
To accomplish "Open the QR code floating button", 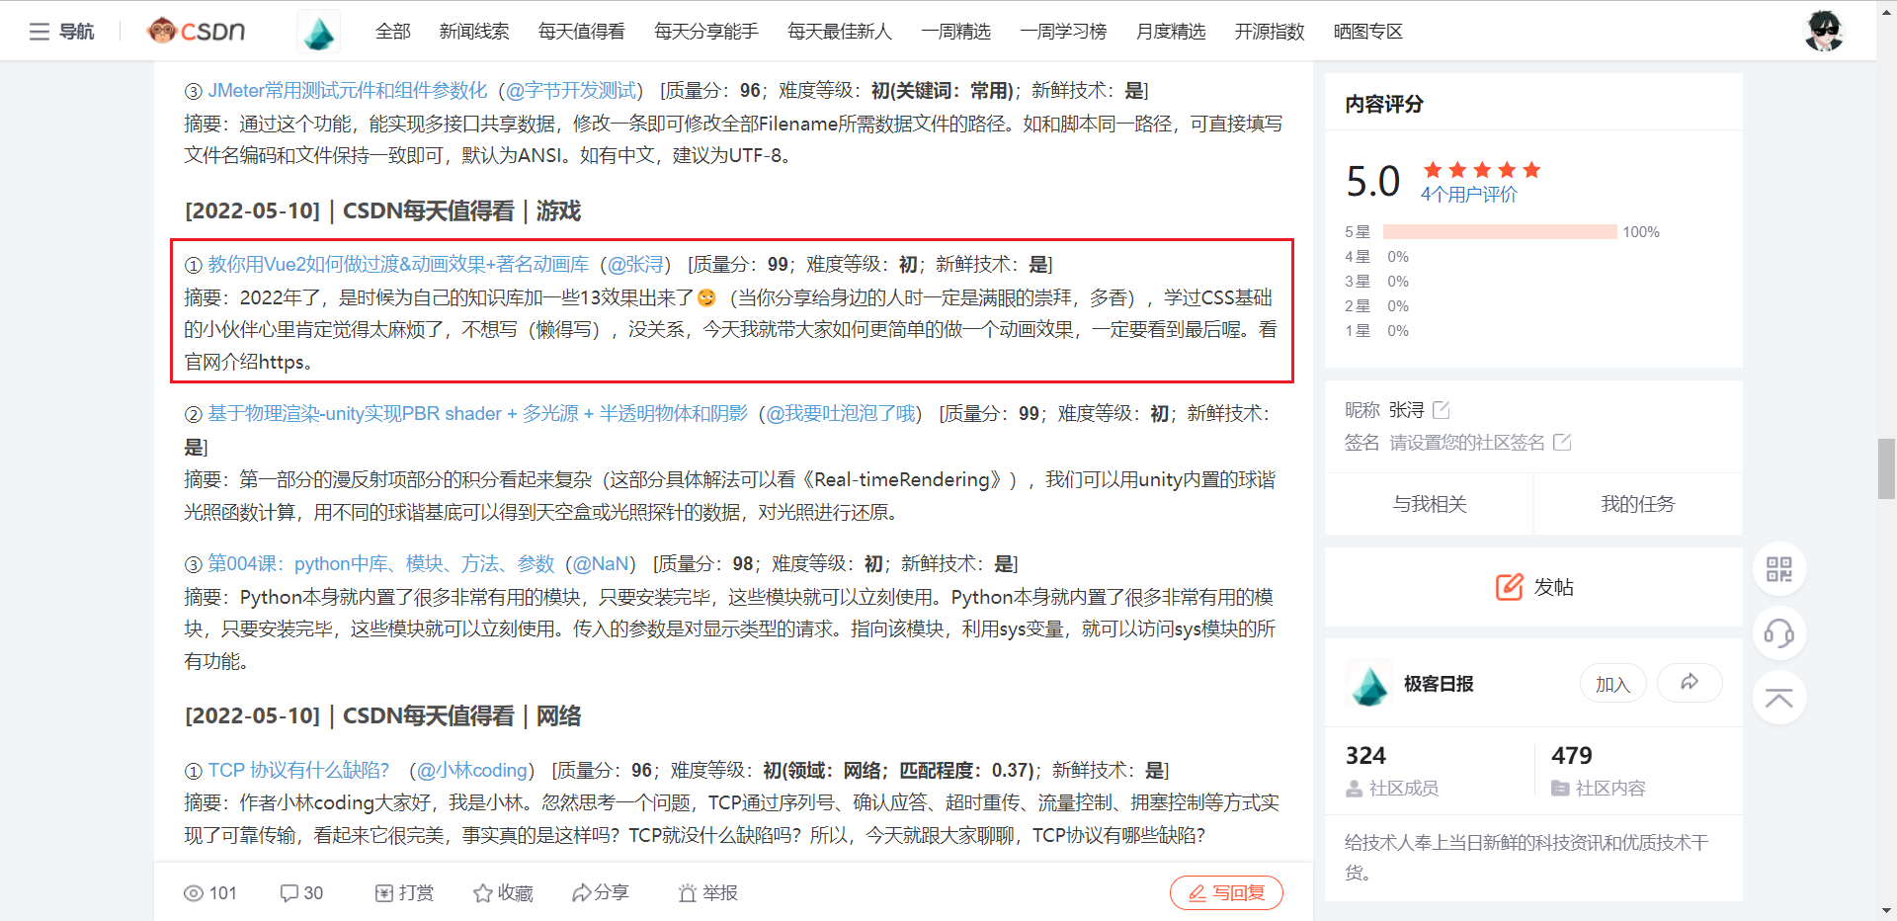I will point(1778,569).
